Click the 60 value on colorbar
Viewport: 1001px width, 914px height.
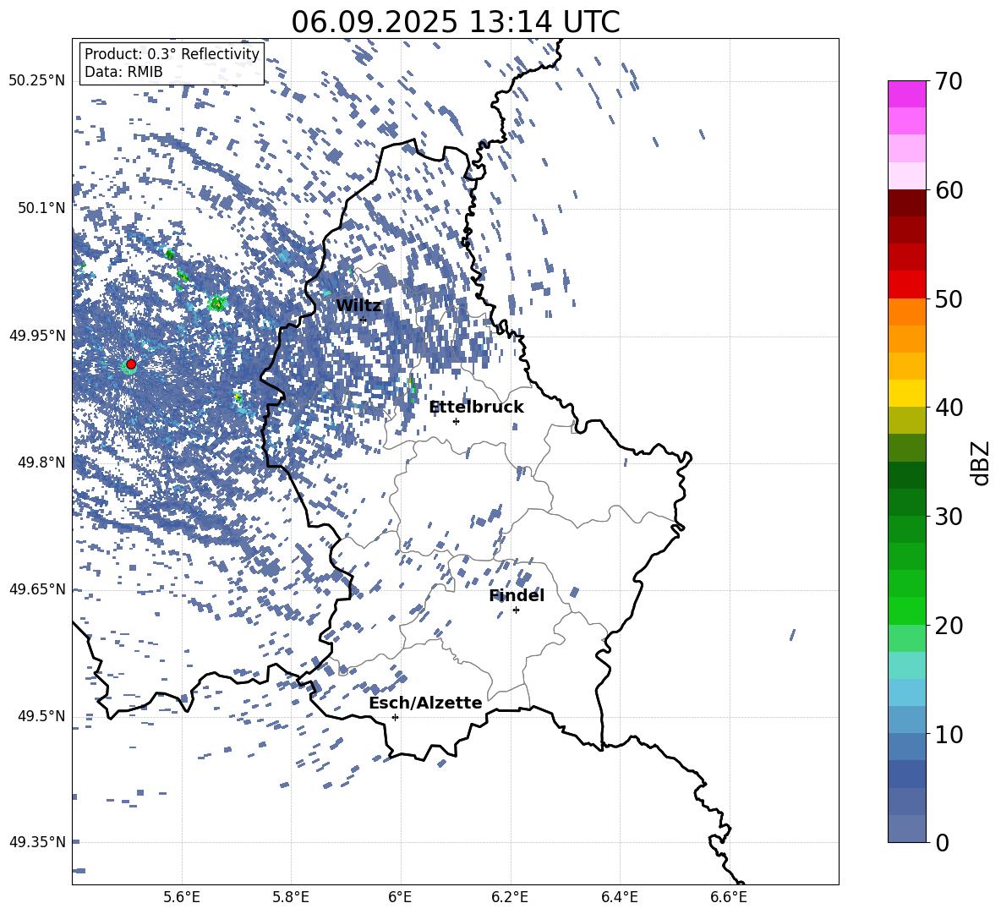coord(949,190)
